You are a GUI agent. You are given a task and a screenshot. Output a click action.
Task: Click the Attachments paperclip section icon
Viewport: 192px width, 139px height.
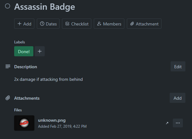(8, 98)
